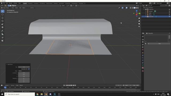This screenshot has width=171, height=96.
Task: Toggle camera view with the camera icon
Action: 139,24
